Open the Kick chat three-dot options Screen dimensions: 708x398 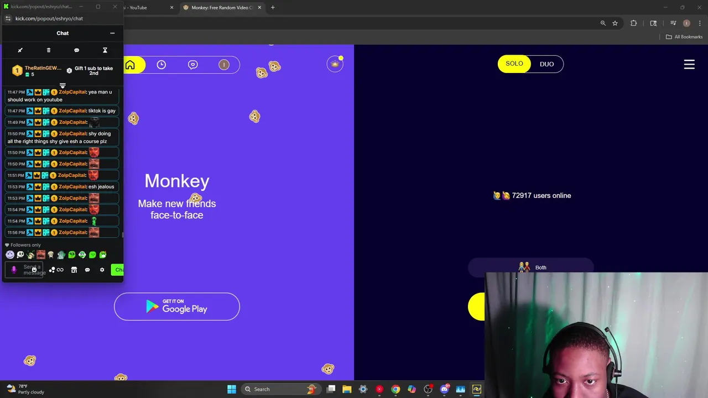(x=112, y=33)
